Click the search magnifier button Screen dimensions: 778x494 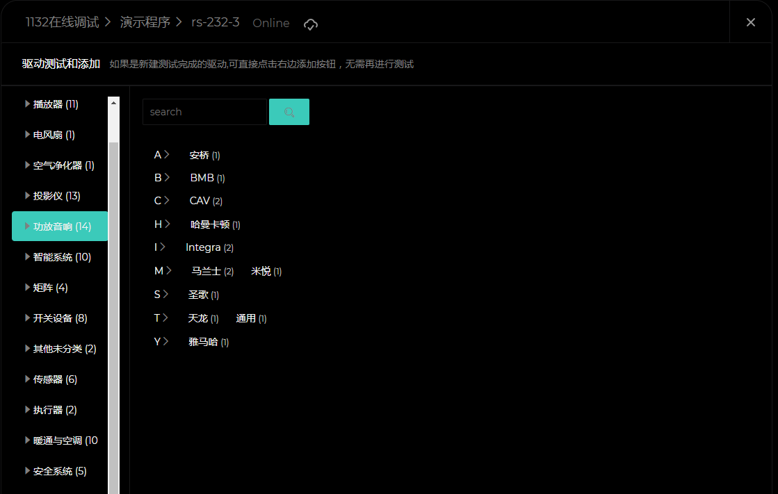289,112
